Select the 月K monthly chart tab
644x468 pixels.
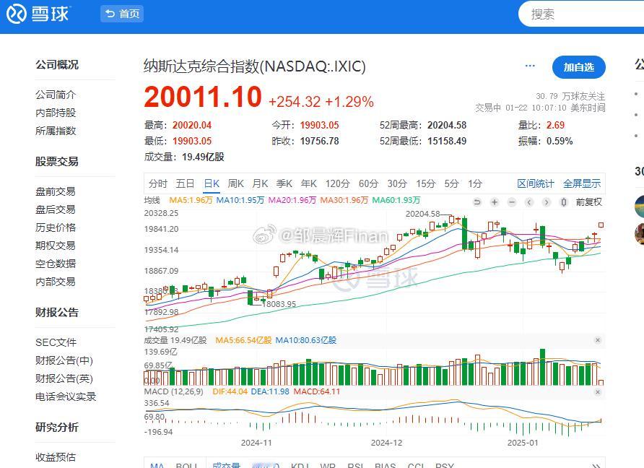260,183
